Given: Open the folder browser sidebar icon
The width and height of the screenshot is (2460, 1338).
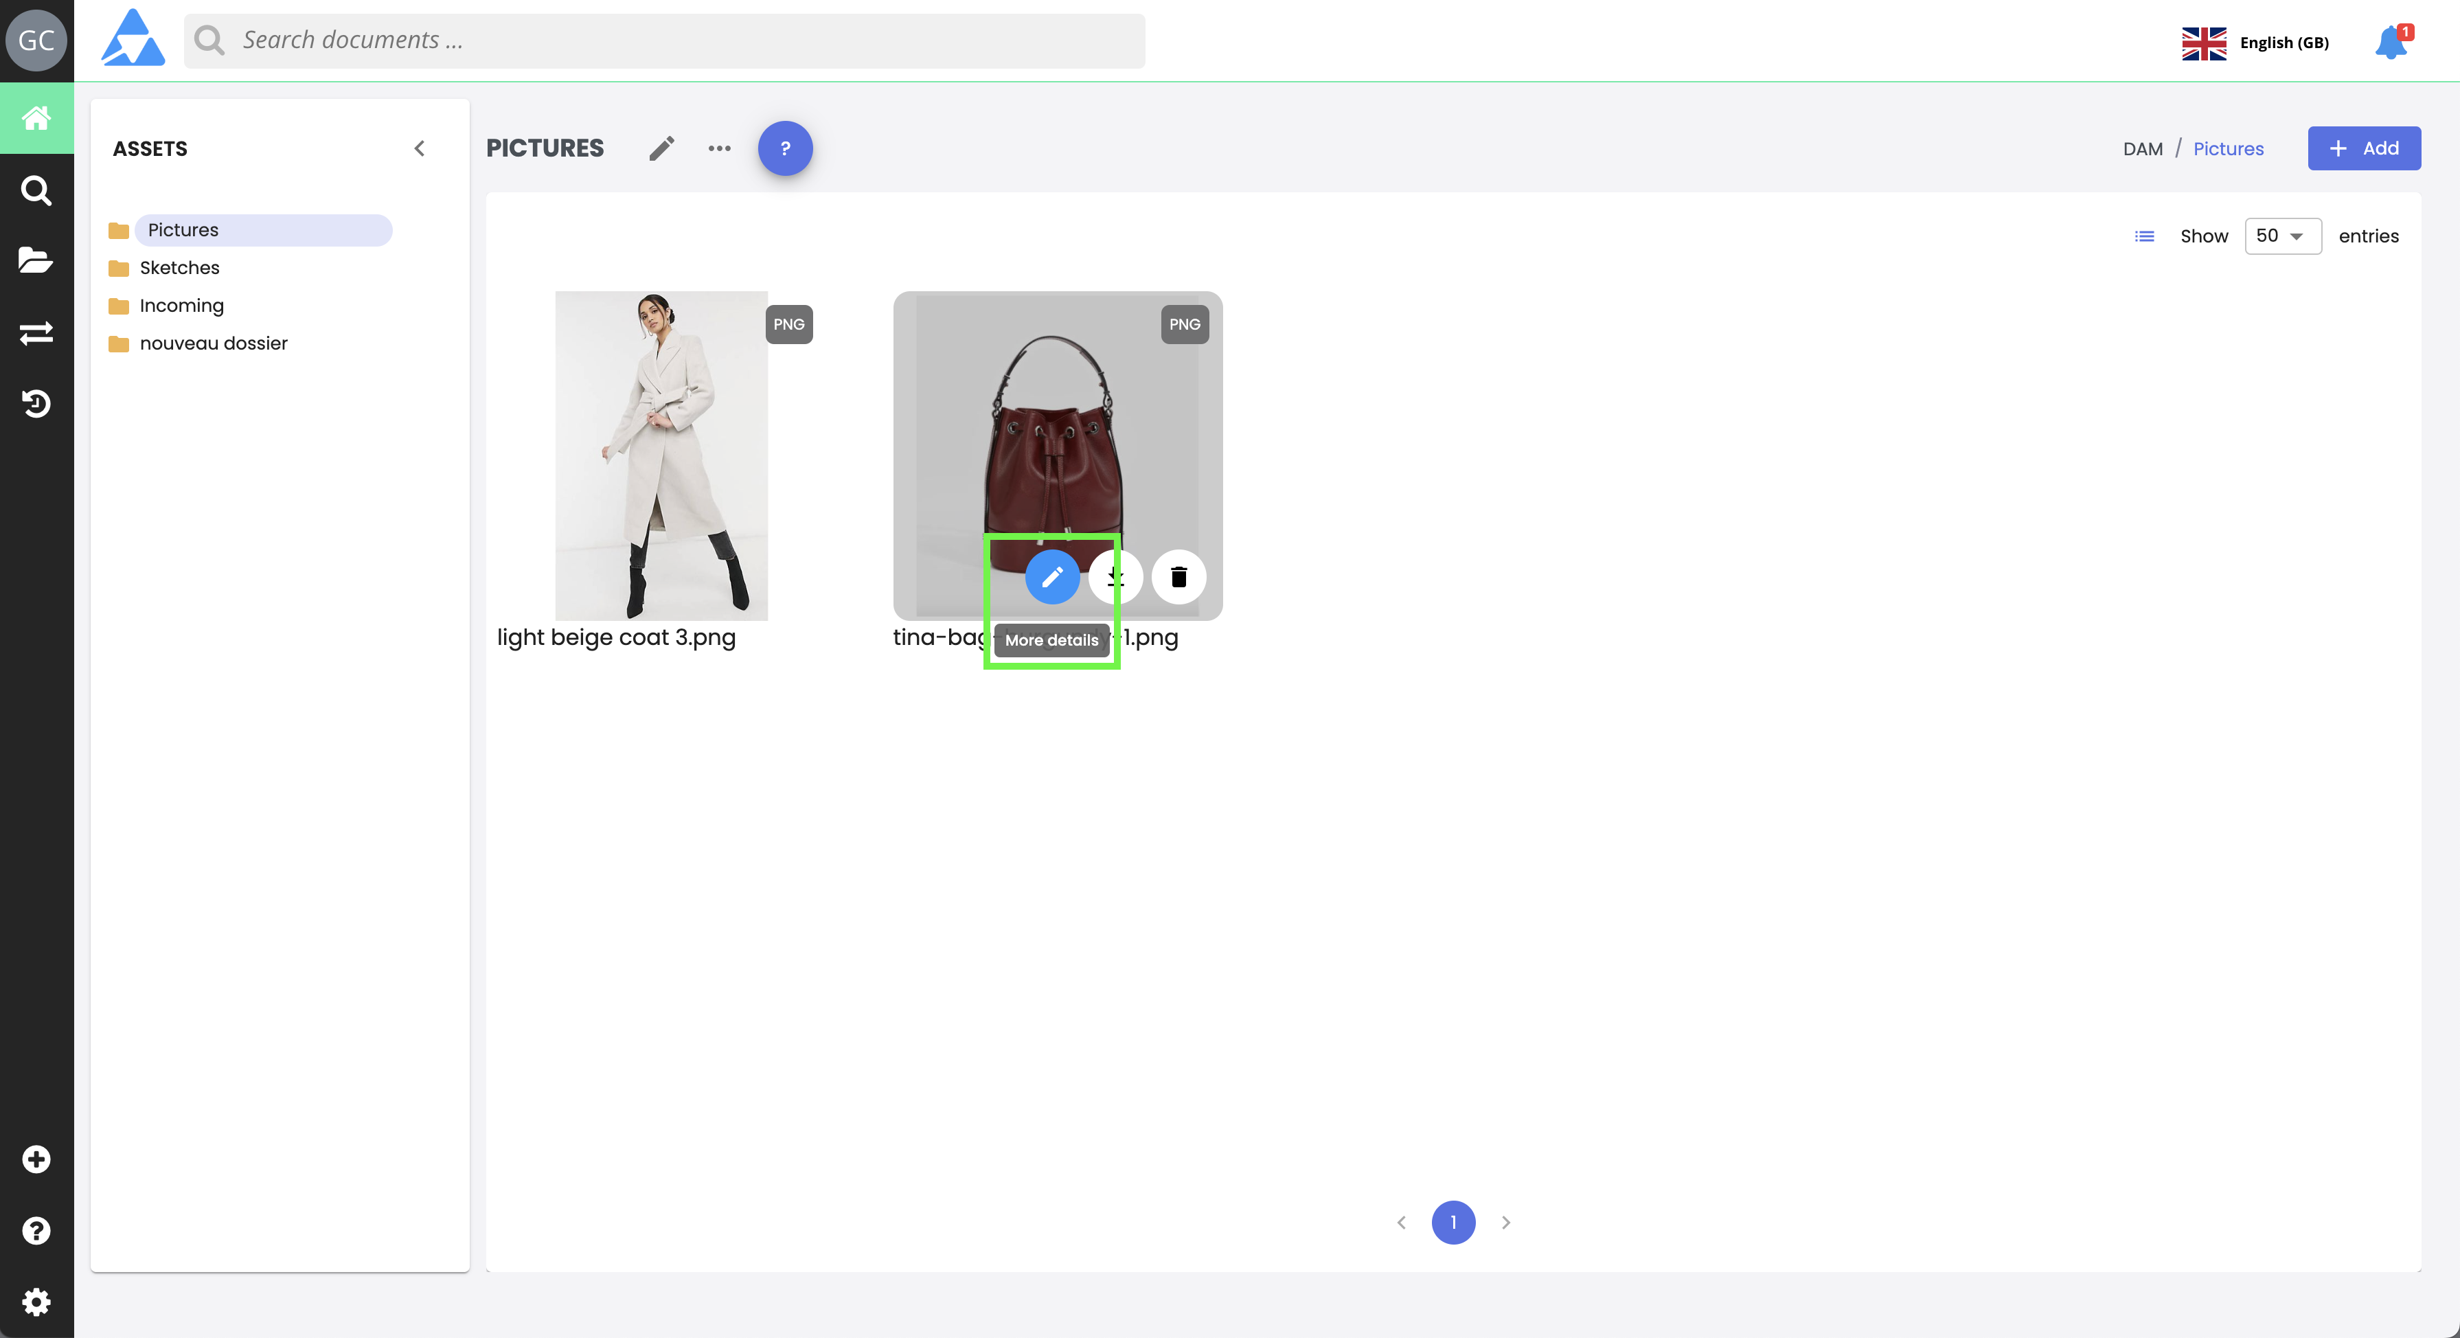Looking at the screenshot, I should click(36, 260).
